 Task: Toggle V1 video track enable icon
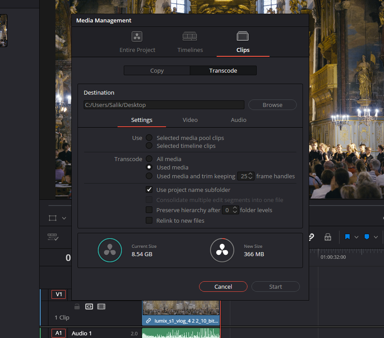101,306
